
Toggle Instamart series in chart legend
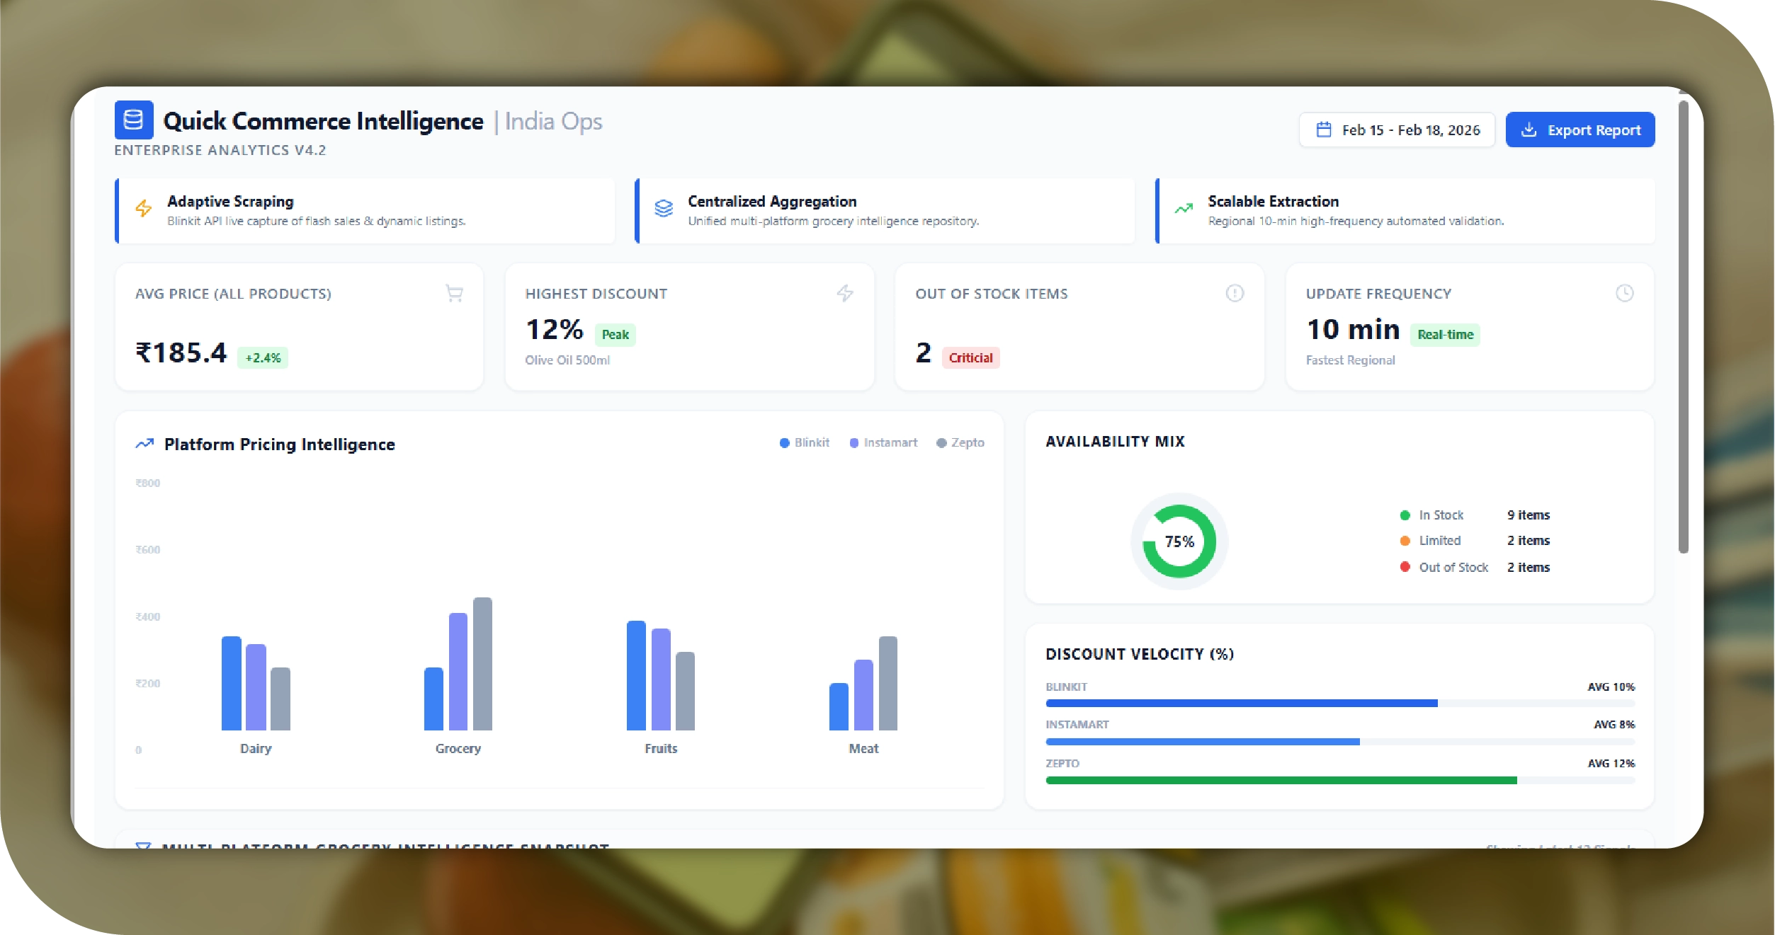(x=883, y=442)
